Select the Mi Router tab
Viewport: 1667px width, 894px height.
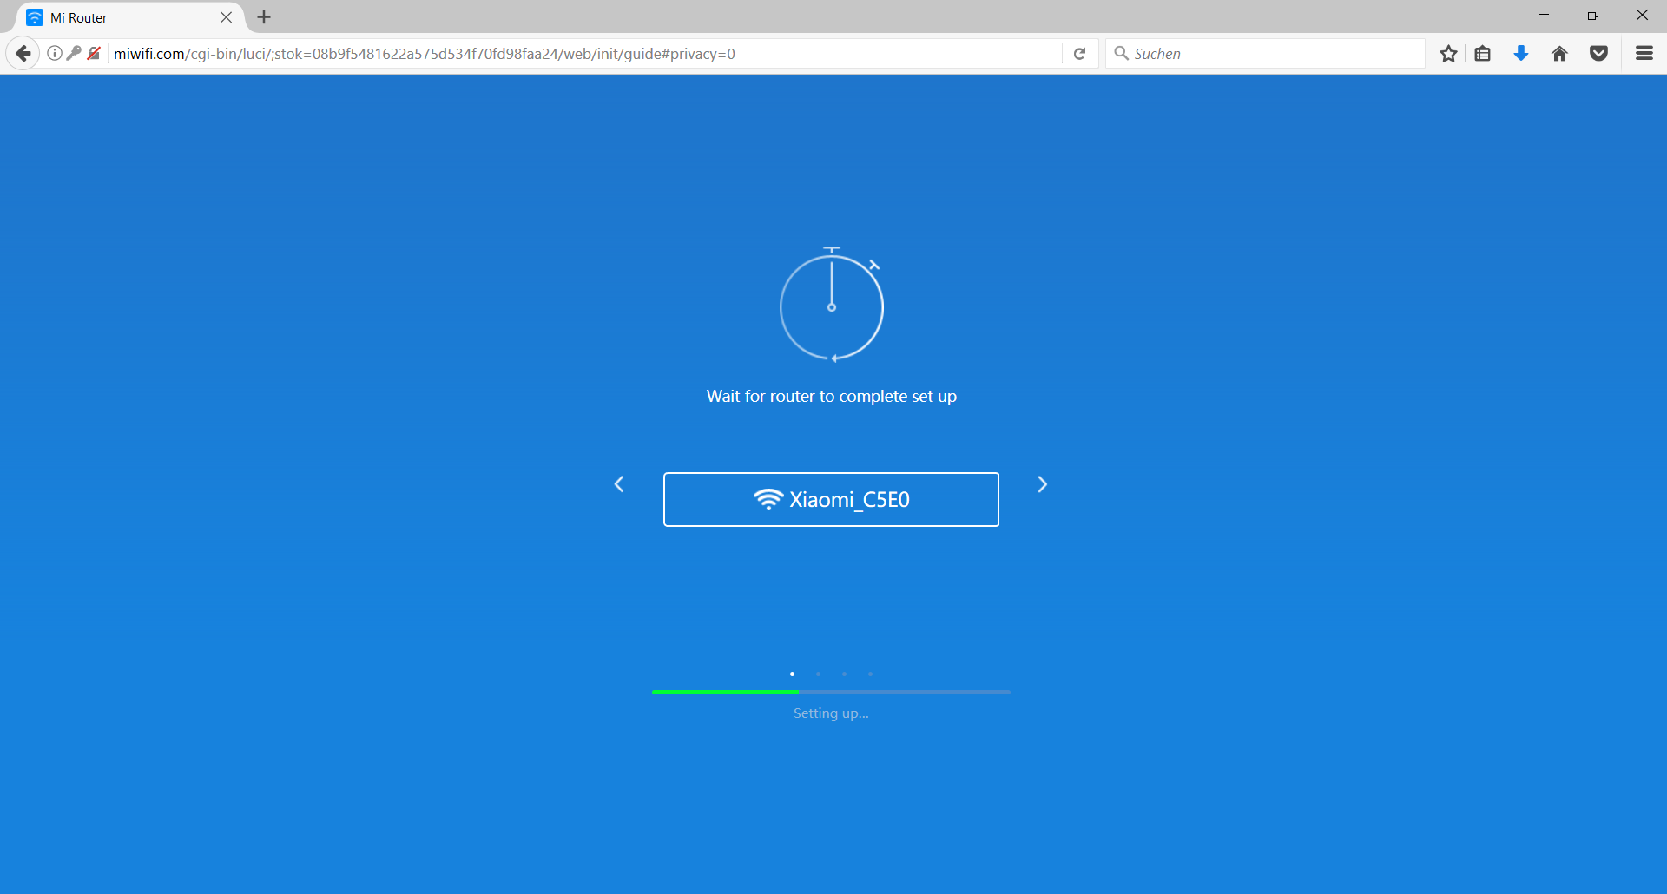(x=130, y=17)
